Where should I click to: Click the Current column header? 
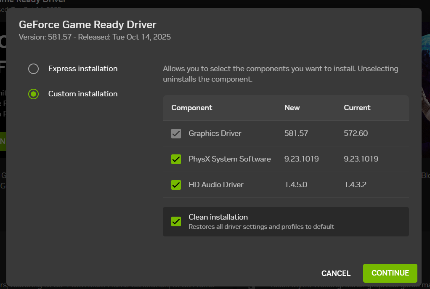[x=357, y=108]
